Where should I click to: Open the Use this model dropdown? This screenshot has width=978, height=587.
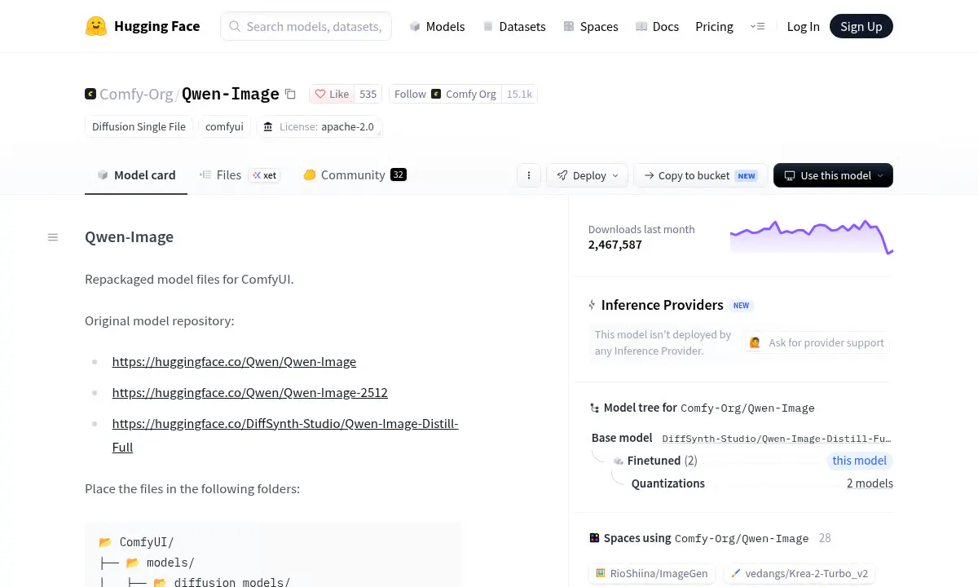833,175
